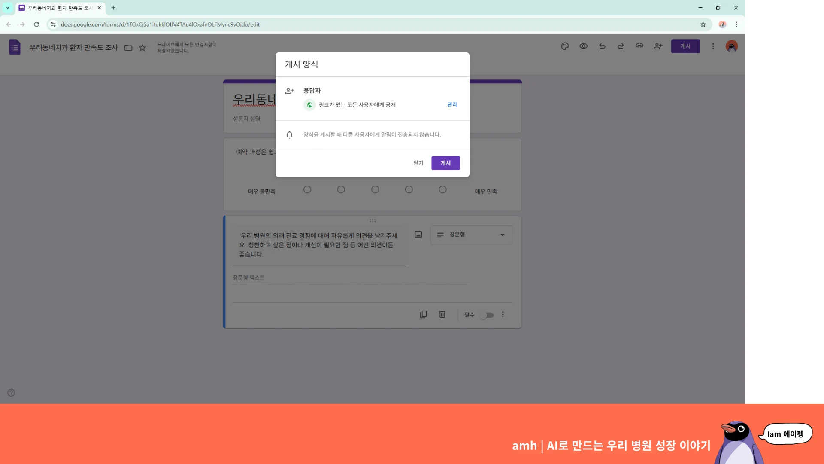Screen dimensions: 824x464
Task: Click the add collaborators icon
Action: tap(658, 46)
